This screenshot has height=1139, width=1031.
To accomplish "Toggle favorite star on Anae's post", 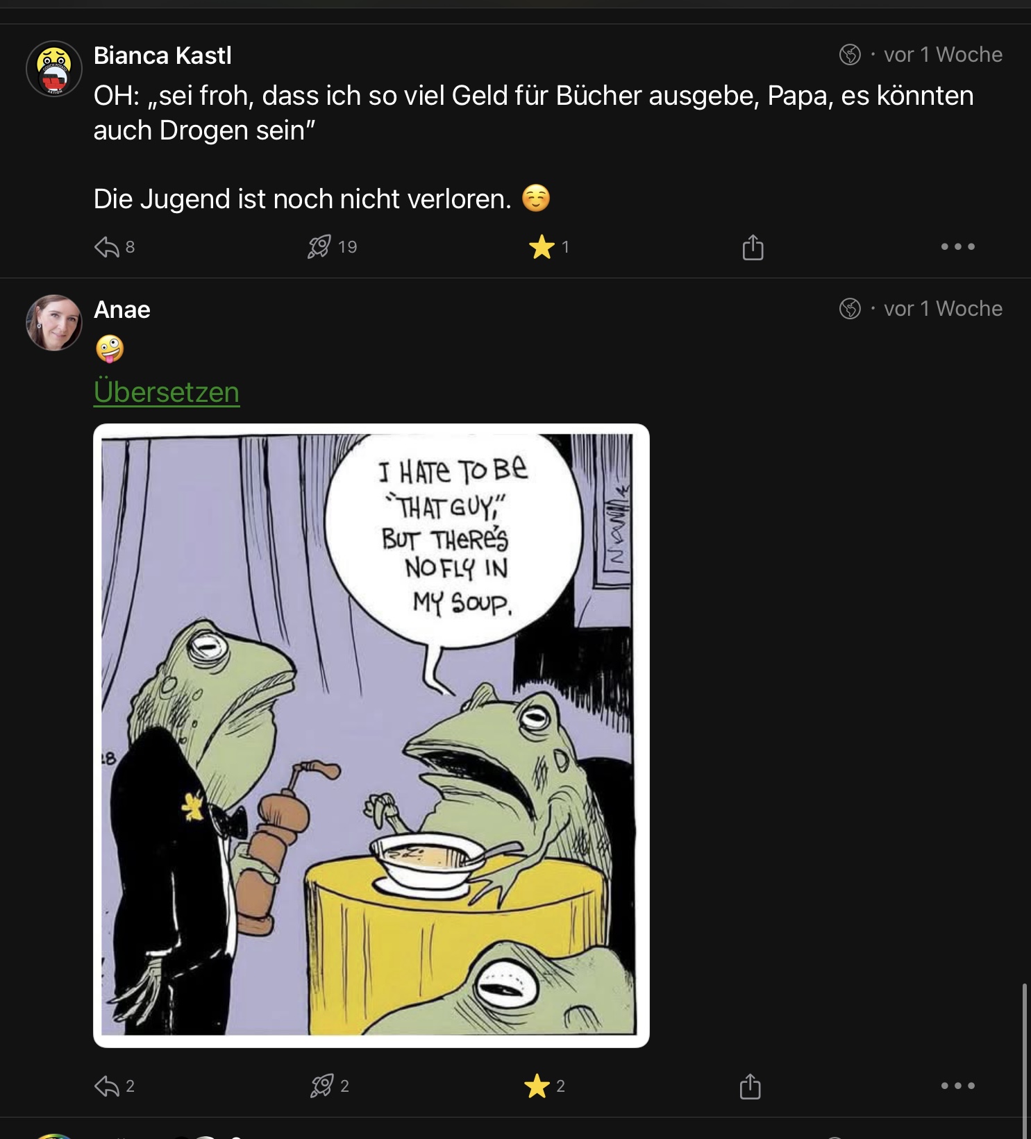I will [x=537, y=1086].
